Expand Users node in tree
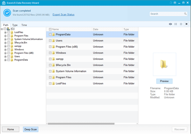 click(5, 57)
